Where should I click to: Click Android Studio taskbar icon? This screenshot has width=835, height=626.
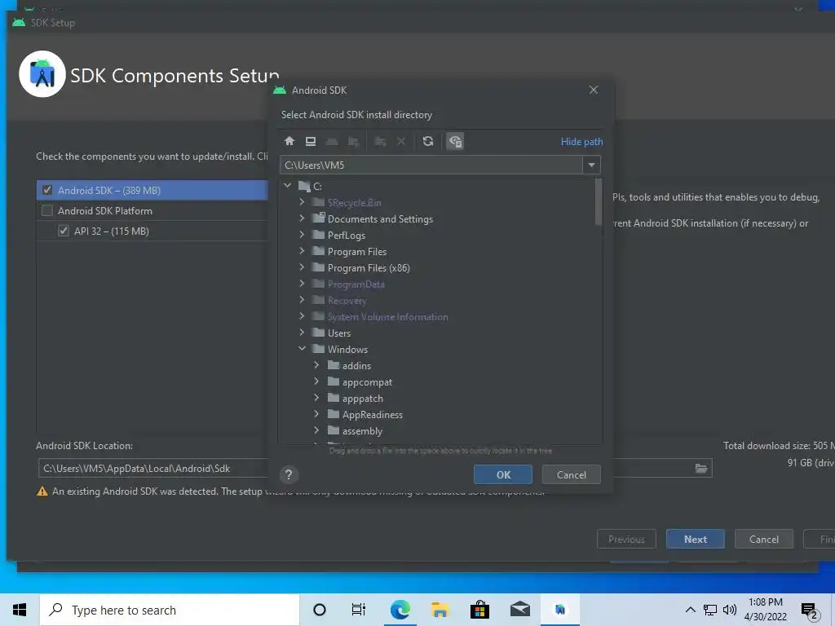(559, 610)
